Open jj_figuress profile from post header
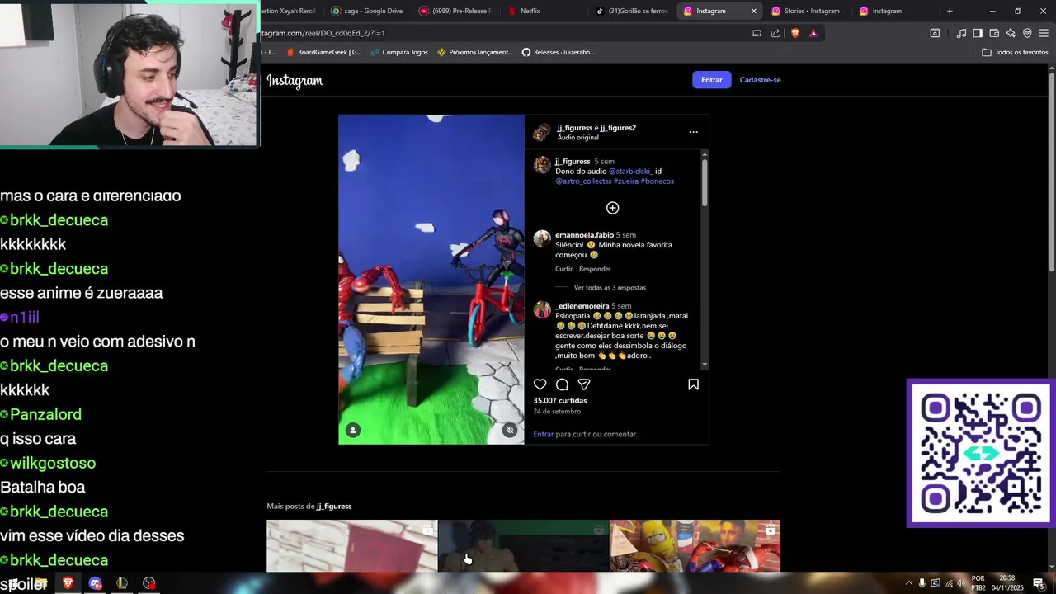This screenshot has width=1056, height=594. pos(574,128)
